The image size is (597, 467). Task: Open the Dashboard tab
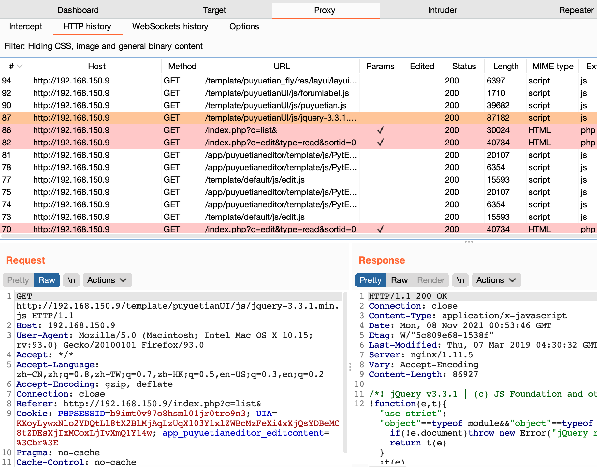point(78,10)
